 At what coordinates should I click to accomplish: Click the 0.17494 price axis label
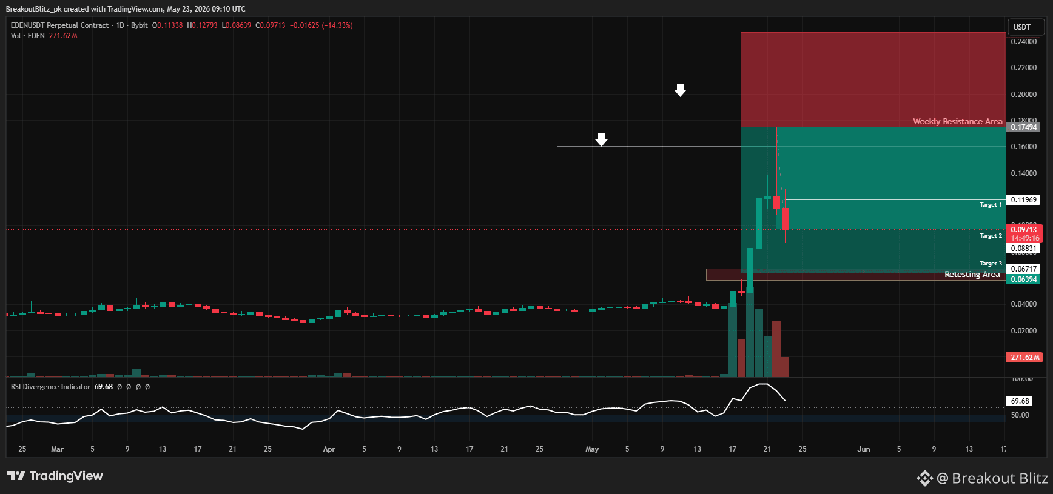tap(1024, 127)
